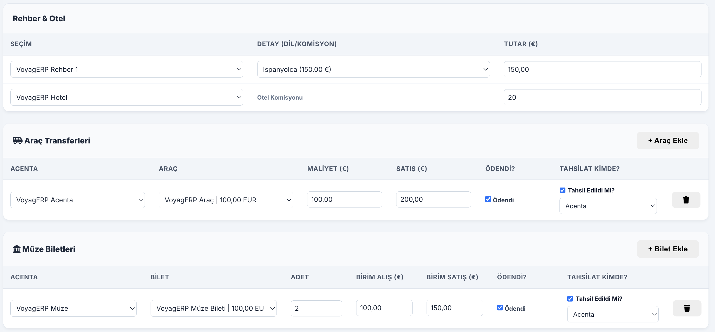Expand the İspanyolca language dropdown
This screenshot has height=332, width=715.
click(x=373, y=69)
